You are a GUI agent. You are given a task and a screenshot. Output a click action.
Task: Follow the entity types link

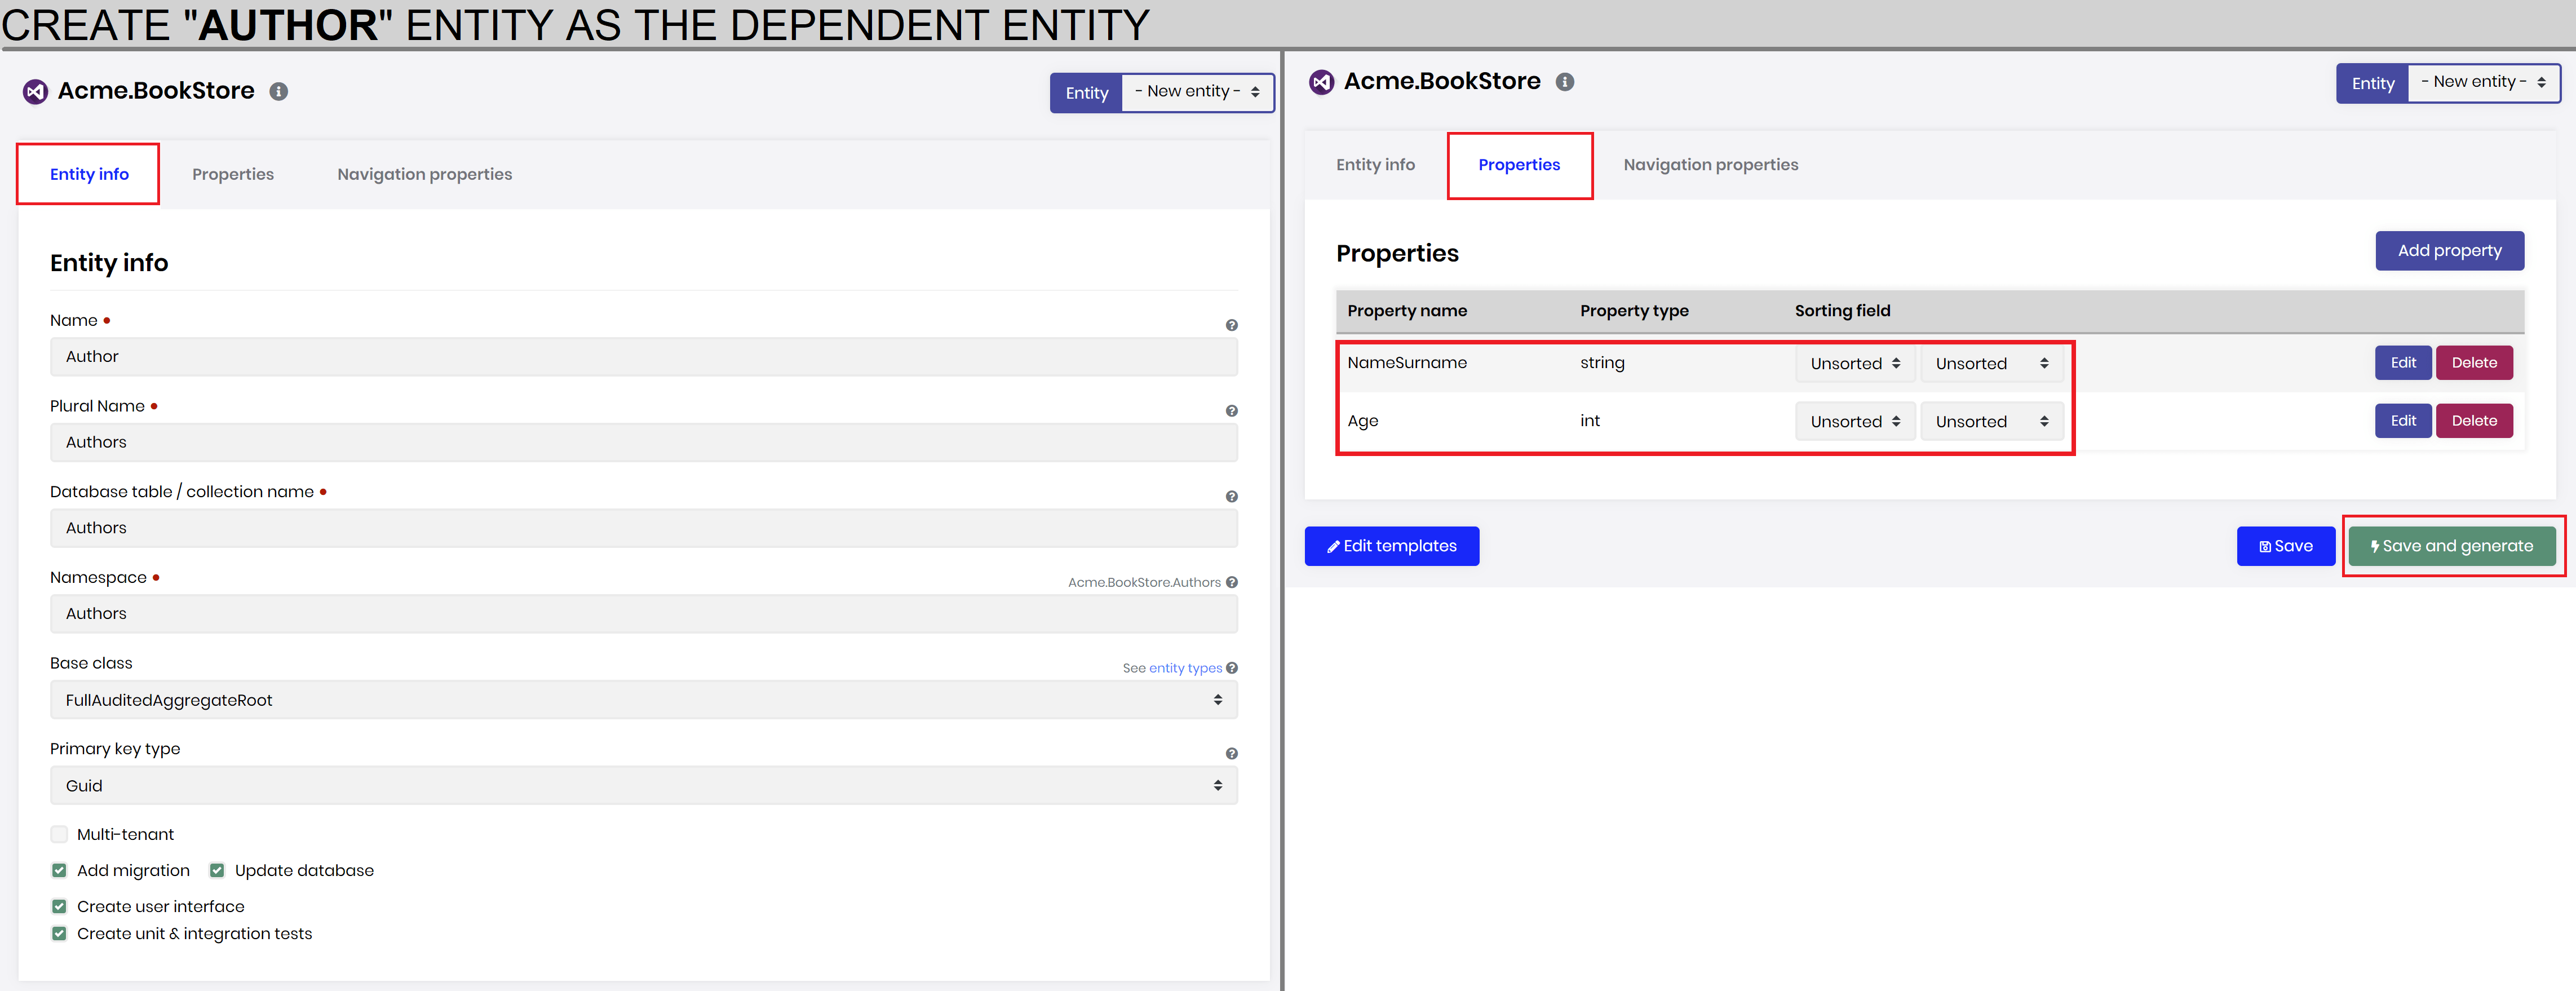click(x=1185, y=668)
